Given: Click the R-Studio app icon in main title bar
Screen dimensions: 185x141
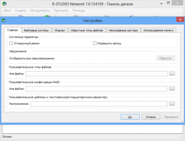Looking at the screenshot, I should coord(5,4).
